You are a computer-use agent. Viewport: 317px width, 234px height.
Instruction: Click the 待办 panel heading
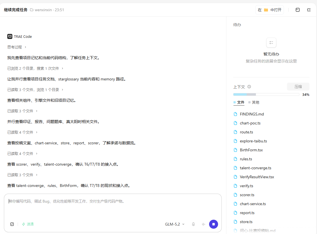coord(237,25)
